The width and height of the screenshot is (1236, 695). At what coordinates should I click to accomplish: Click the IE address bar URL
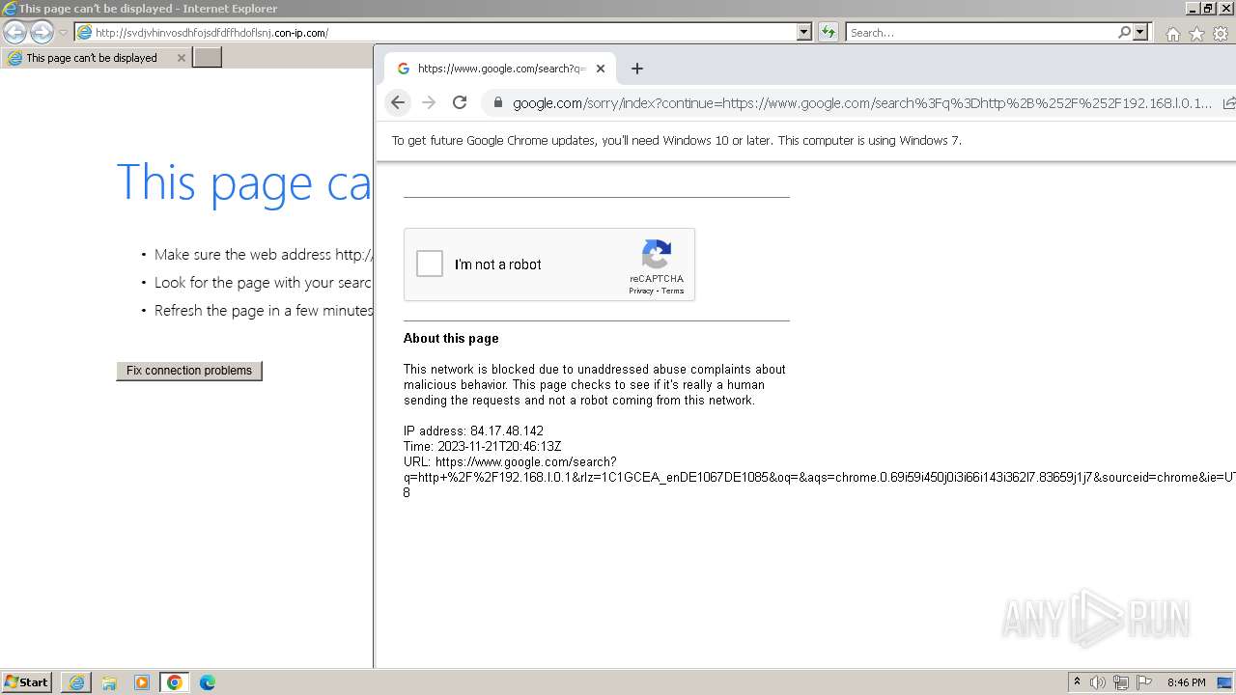tap(211, 33)
